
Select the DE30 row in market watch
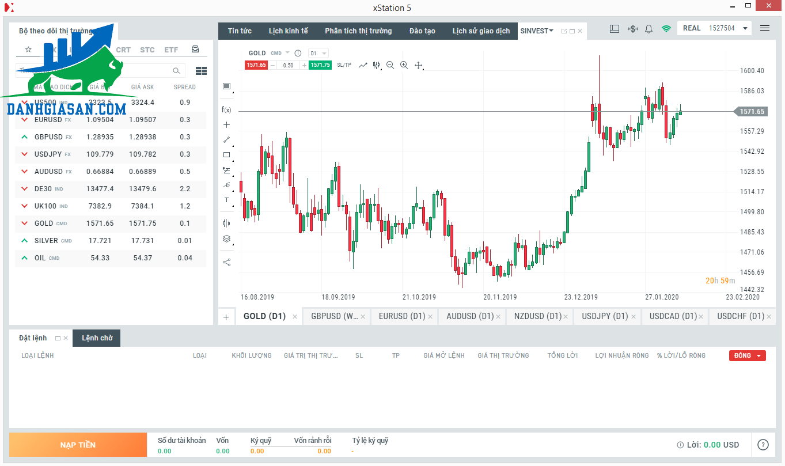pos(111,189)
